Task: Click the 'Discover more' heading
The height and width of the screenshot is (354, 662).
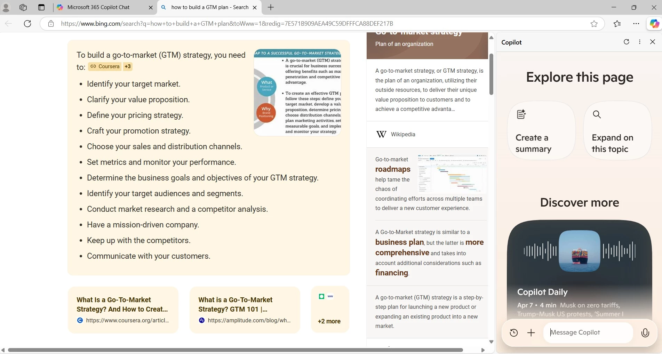Action: pos(580,203)
